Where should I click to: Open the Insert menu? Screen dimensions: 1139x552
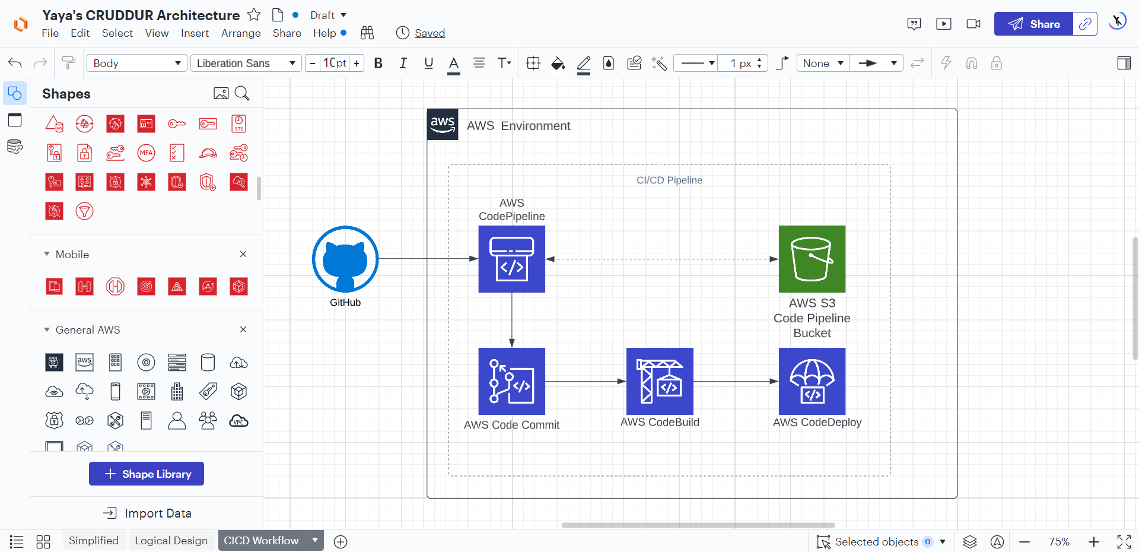[195, 33]
